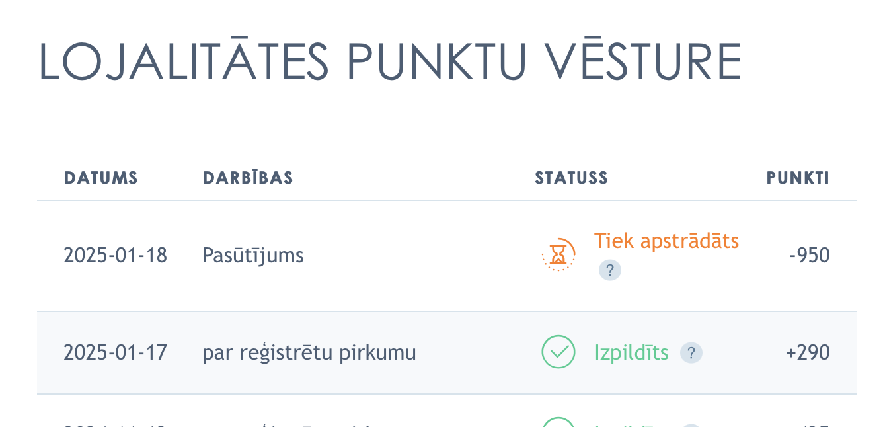883x427 pixels.
Task: Click green checkmark icon in 2025-01-17 row
Action: click(x=558, y=352)
